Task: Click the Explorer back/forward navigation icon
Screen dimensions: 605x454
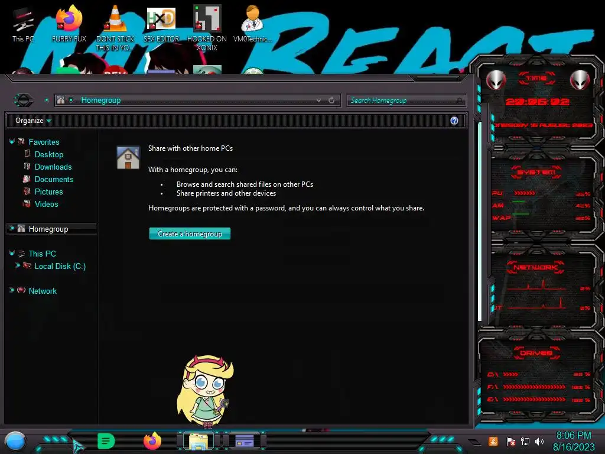Action: coord(24,100)
